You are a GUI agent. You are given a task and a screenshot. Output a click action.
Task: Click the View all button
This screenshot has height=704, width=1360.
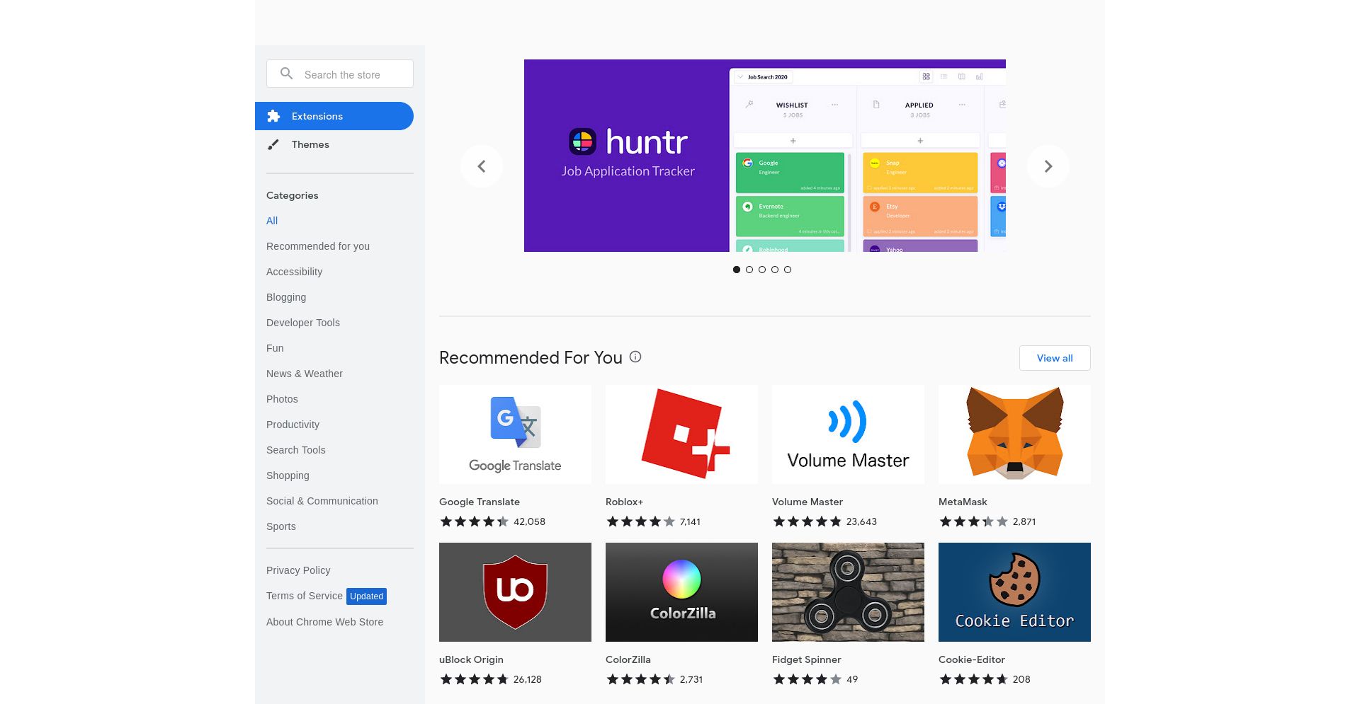coord(1054,358)
